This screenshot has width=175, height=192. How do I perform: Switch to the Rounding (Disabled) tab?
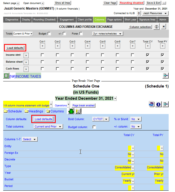coord(45,20)
